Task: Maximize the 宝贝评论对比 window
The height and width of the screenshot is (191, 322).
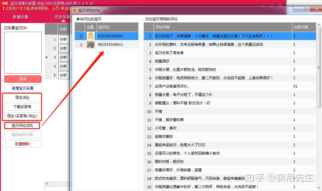Action: pos(305,9)
